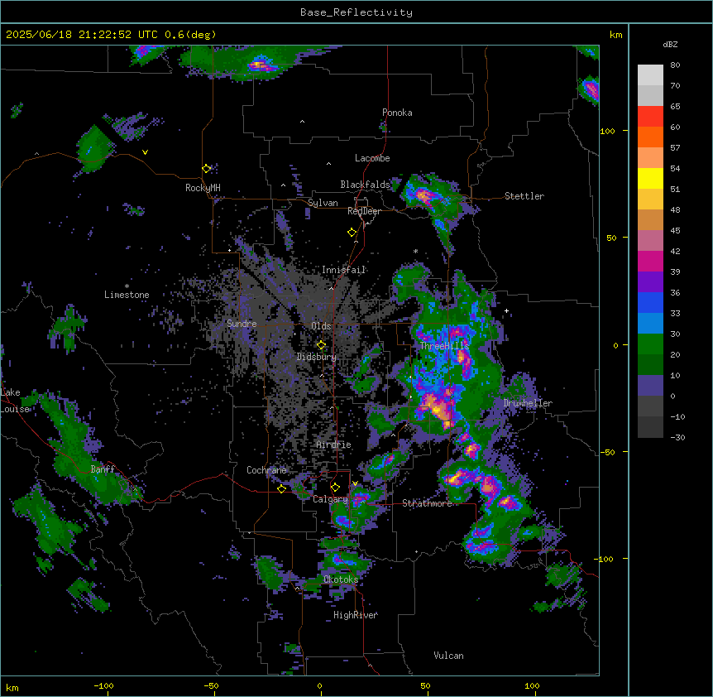Select the yellow diamond marker south of RedDeer
The height and width of the screenshot is (697, 713).
point(352,233)
